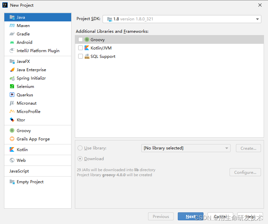This screenshot has height=224, width=268.
Task: Tick the SQL Support checkbox
Action: point(81,56)
